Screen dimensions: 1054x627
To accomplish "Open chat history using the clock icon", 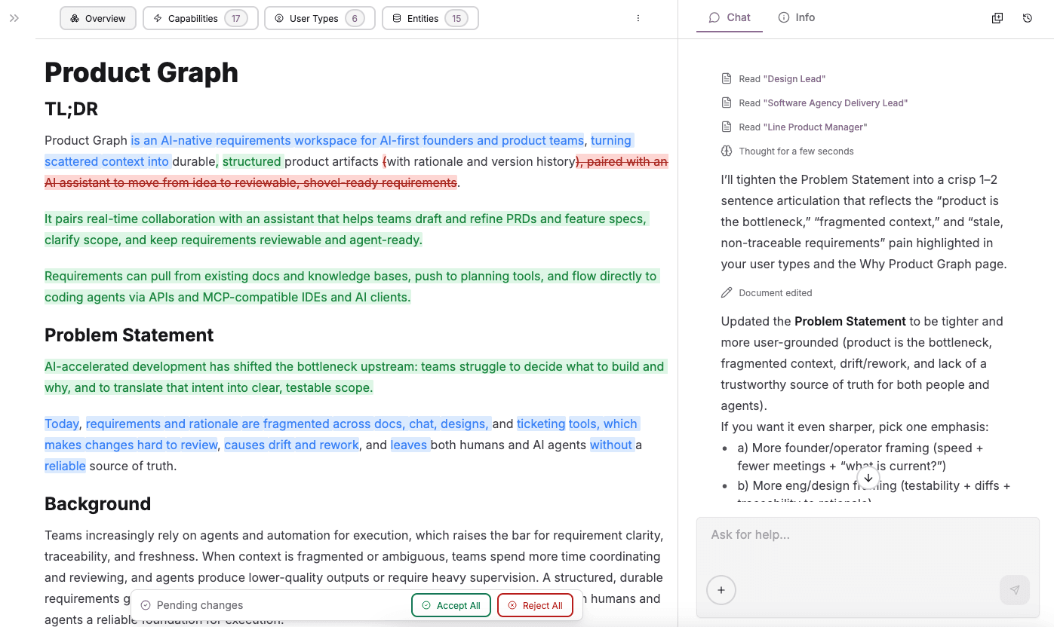I will pos(1027,17).
